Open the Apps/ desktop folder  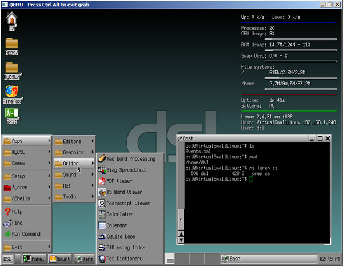11,47
